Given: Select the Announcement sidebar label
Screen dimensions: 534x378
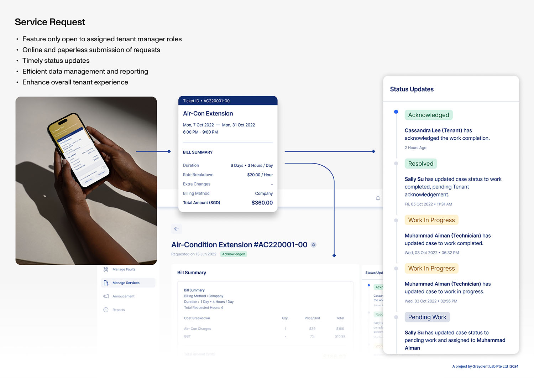Looking at the screenshot, I should pos(124,296).
